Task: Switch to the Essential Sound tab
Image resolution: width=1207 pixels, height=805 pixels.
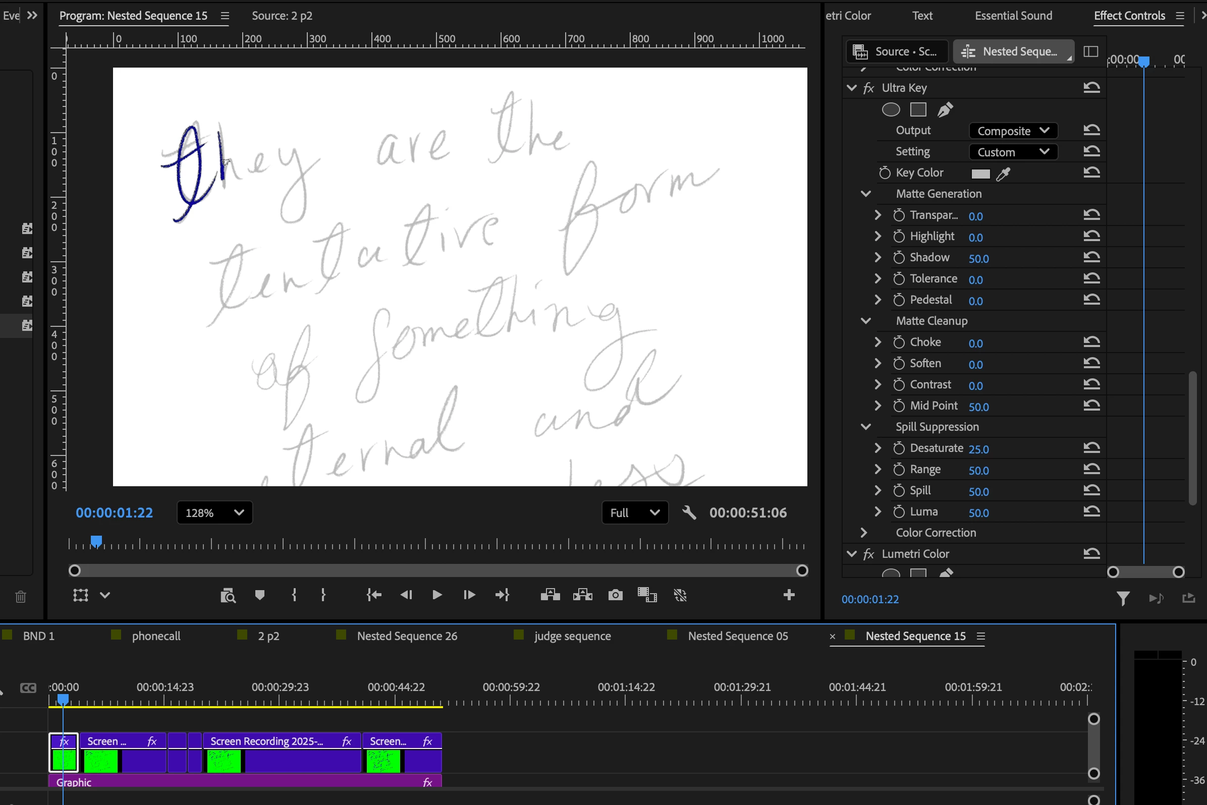Action: (1013, 16)
